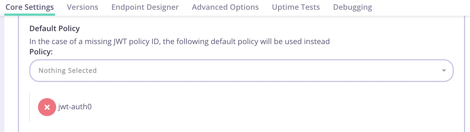The height and width of the screenshot is (132, 470).
Task: Click the green underline below Core Settings
Action: tap(30, 15)
